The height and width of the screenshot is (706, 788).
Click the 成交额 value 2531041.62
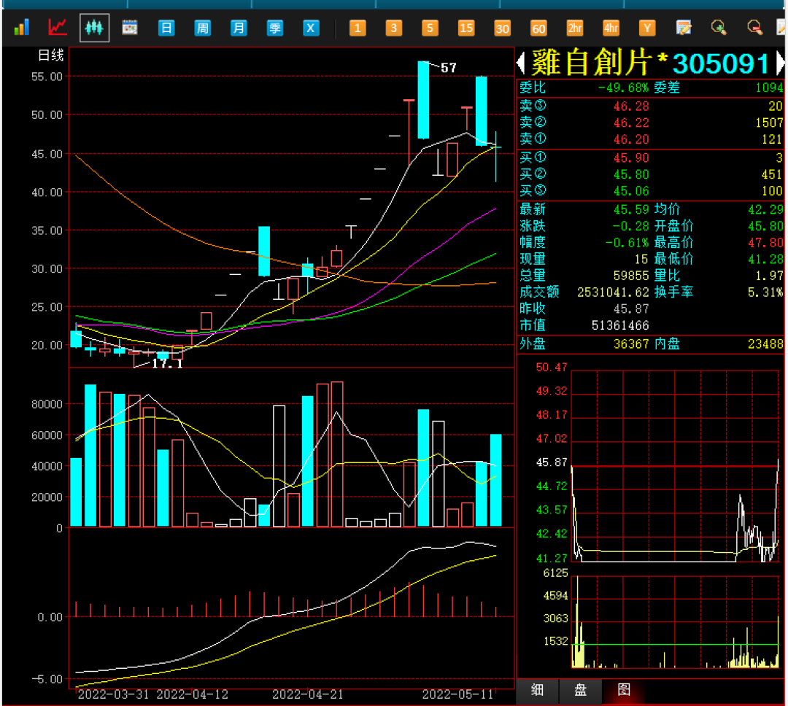click(x=613, y=292)
